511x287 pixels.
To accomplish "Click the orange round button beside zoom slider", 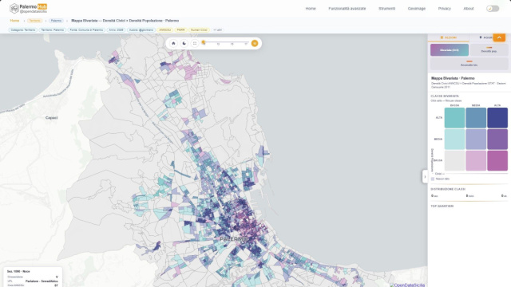I will (x=255, y=43).
